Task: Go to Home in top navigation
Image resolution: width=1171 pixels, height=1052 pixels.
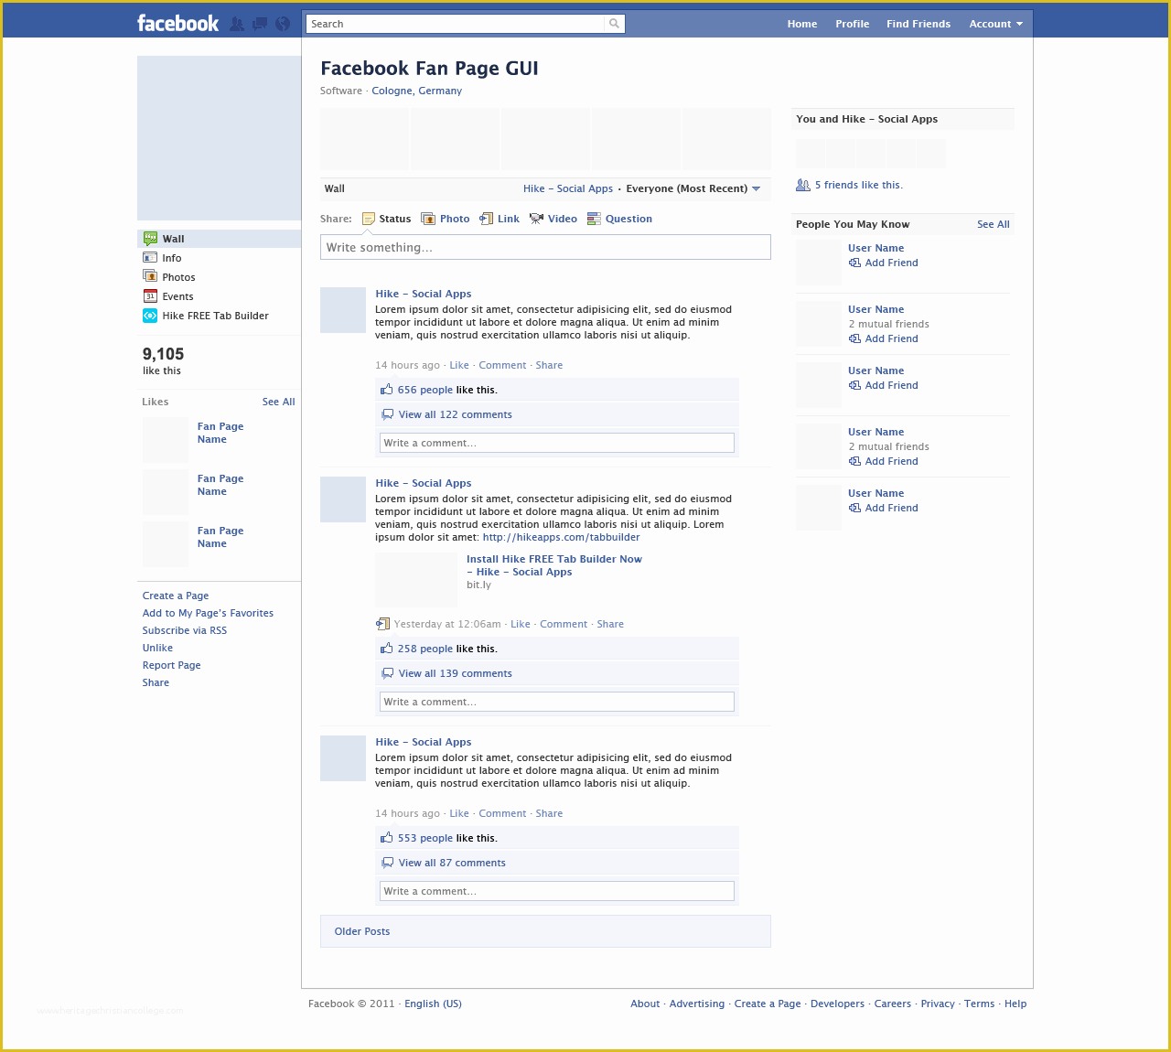Action: pyautogui.click(x=802, y=24)
